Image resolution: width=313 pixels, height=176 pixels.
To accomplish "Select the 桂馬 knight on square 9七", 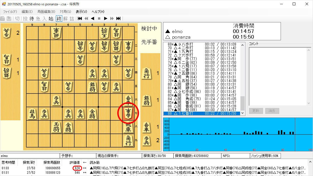I will click(32, 114).
